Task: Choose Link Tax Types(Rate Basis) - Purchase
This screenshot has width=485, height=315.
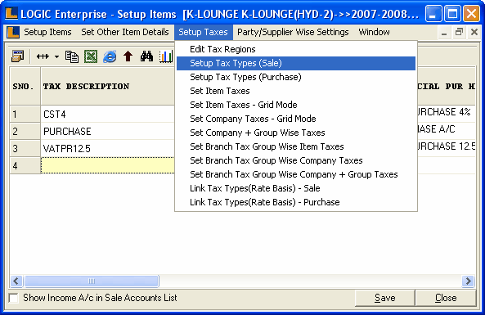Action: pyautogui.click(x=296, y=202)
